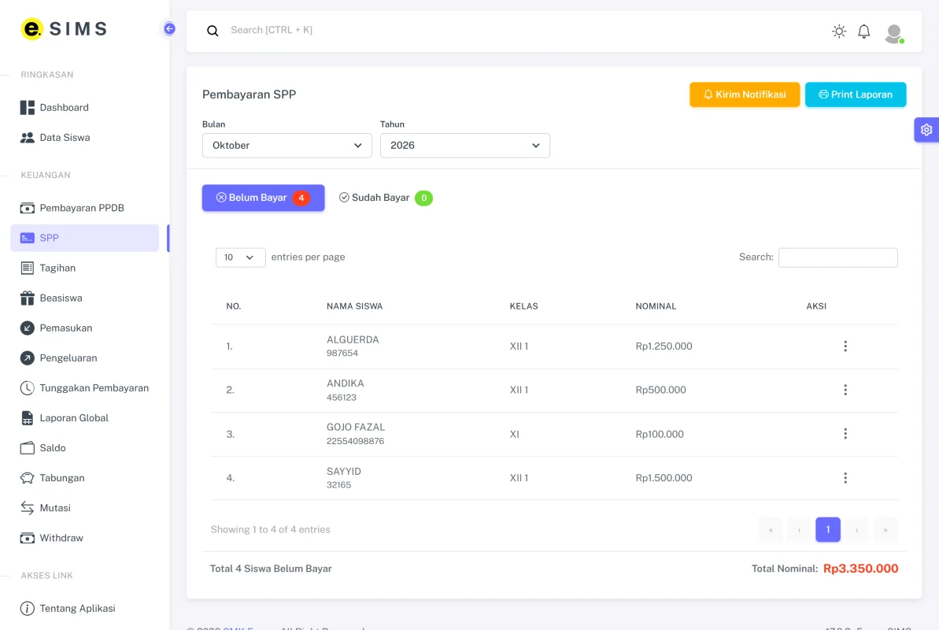939x630 pixels.
Task: Click the Tentang Aplikasi info icon
Action: (x=27, y=609)
